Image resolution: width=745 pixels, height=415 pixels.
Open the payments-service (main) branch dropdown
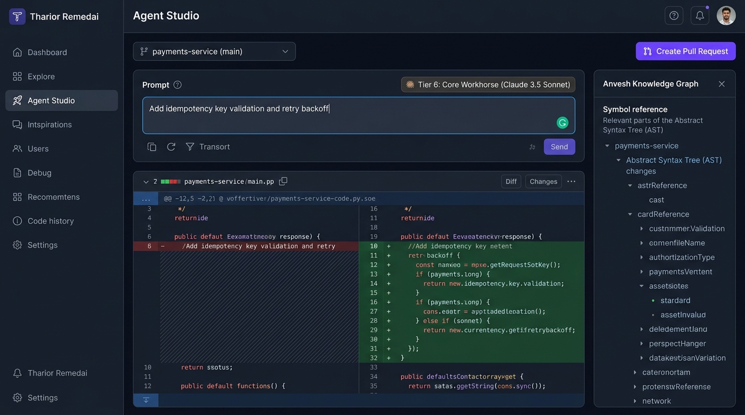click(214, 51)
